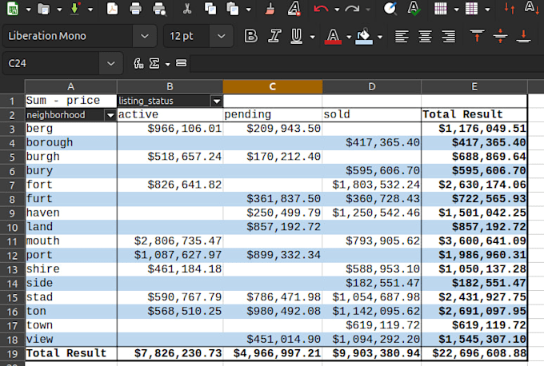The height and width of the screenshot is (366, 544).
Task: Align cell content to top
Action: click(477, 36)
